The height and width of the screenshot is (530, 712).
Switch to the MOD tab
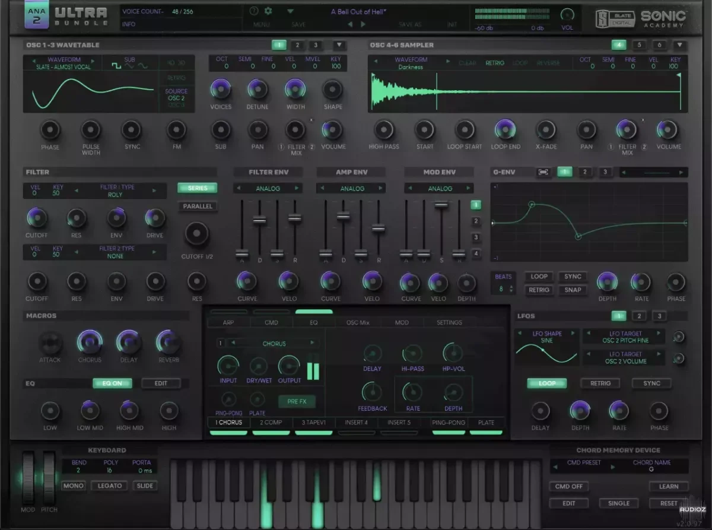coord(402,323)
